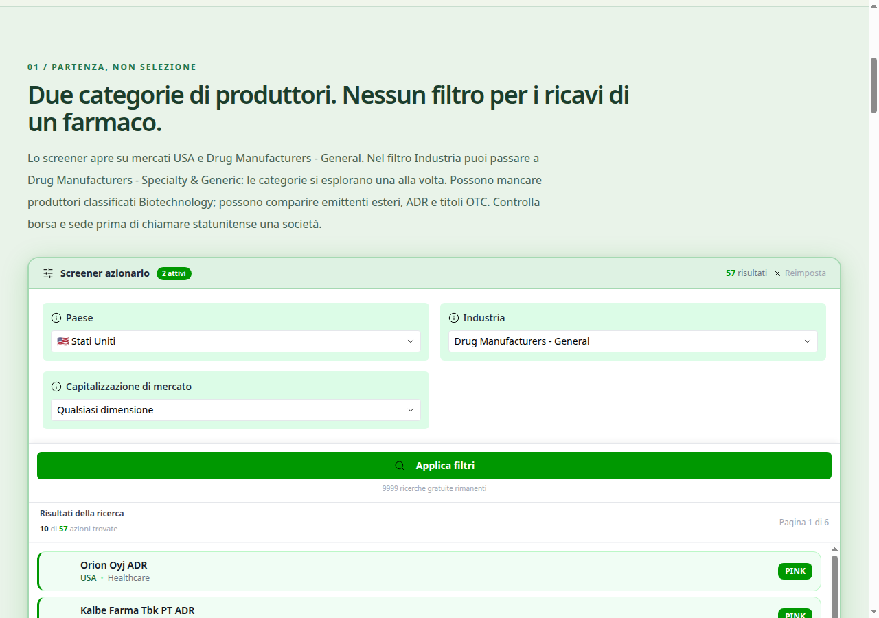This screenshot has width=879, height=618.
Task: Click the X icon beside Reimposta
Action: [777, 273]
